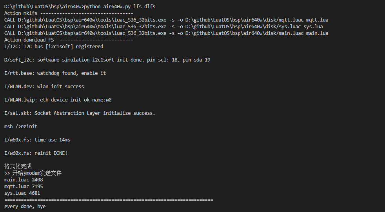Click the 'reinit DONE!' log line
This screenshot has width=385, height=212.
pyautogui.click(x=36, y=153)
